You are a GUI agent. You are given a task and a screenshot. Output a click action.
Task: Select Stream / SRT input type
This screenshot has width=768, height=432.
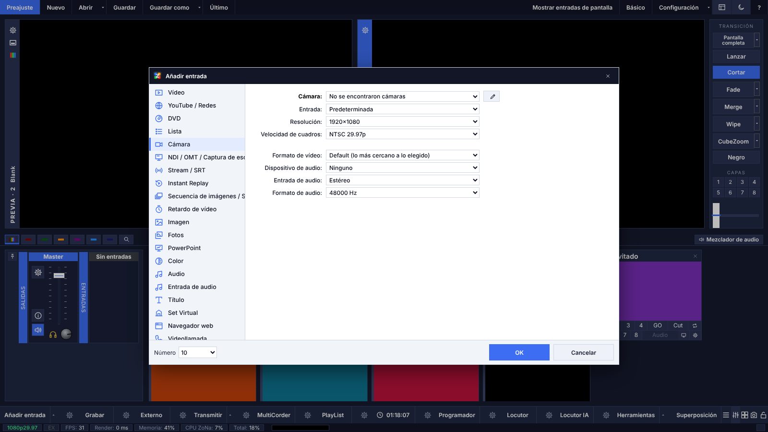(x=197, y=170)
